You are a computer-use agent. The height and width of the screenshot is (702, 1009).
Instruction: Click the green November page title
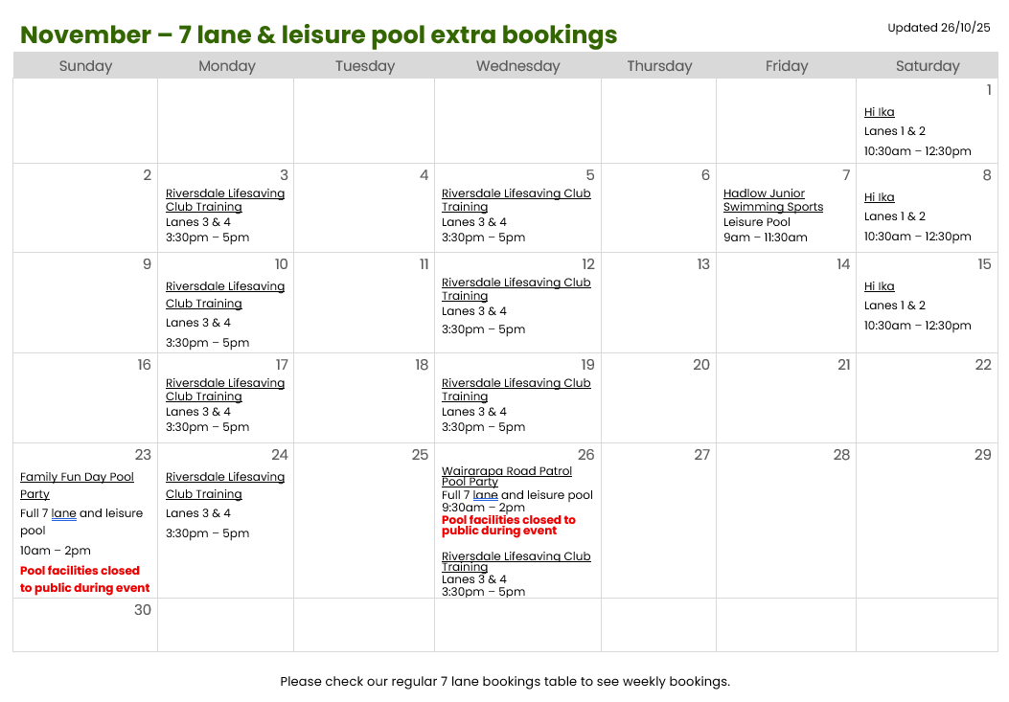(x=318, y=35)
